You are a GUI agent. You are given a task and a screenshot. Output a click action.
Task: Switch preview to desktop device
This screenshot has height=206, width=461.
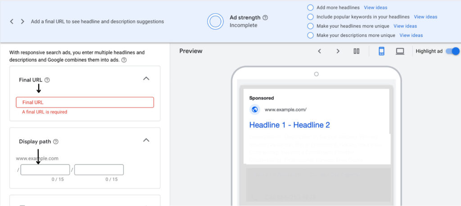click(x=400, y=51)
